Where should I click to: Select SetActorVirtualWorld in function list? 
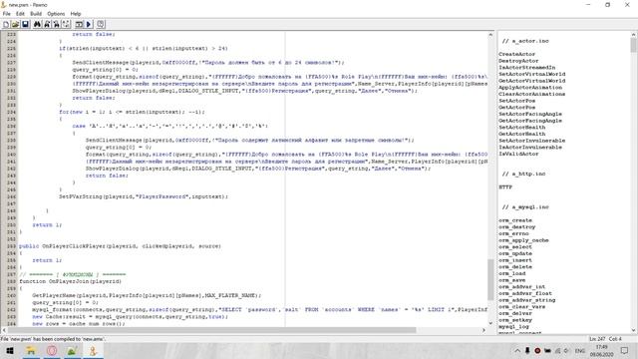[x=531, y=74]
